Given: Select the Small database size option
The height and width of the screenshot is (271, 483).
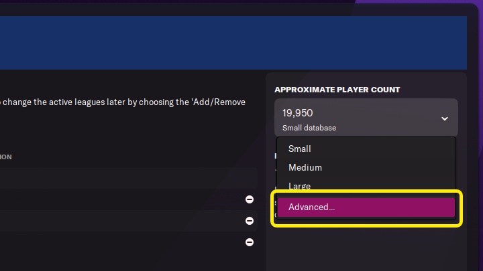Looking at the screenshot, I should [300, 149].
